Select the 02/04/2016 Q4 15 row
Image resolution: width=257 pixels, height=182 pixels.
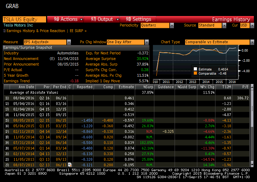point(126,109)
